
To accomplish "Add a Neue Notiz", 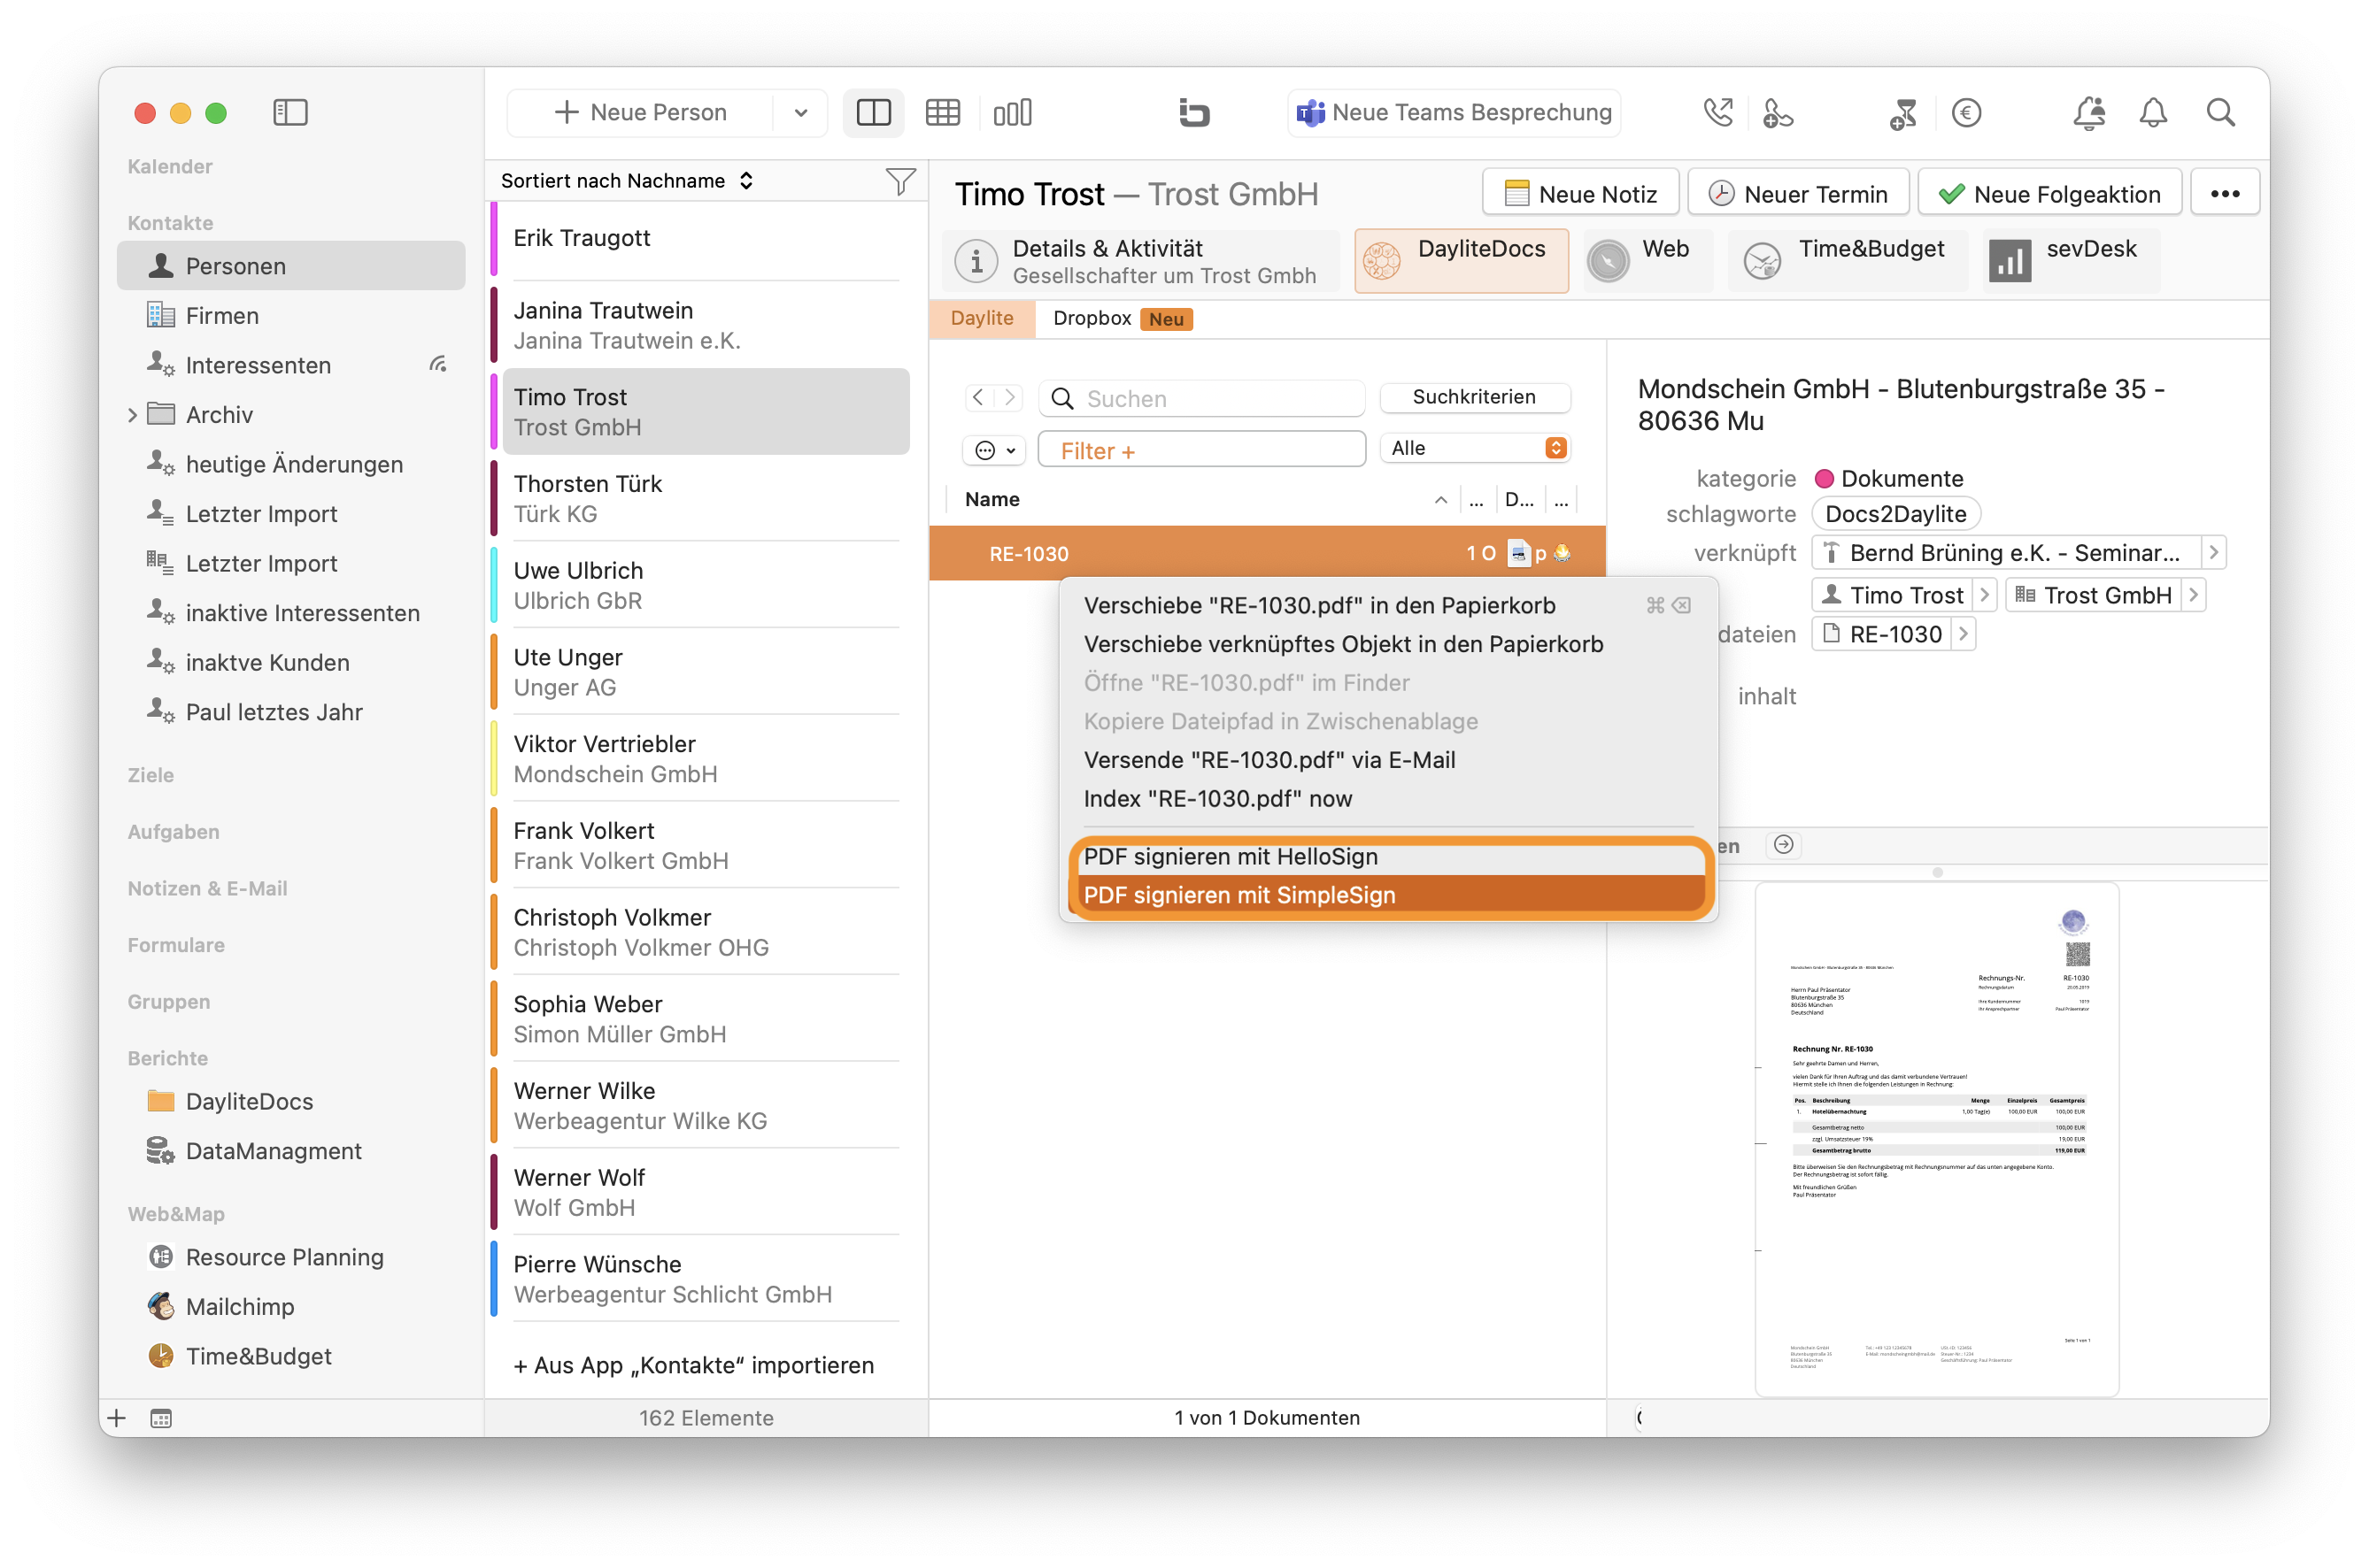I will (1581, 194).
